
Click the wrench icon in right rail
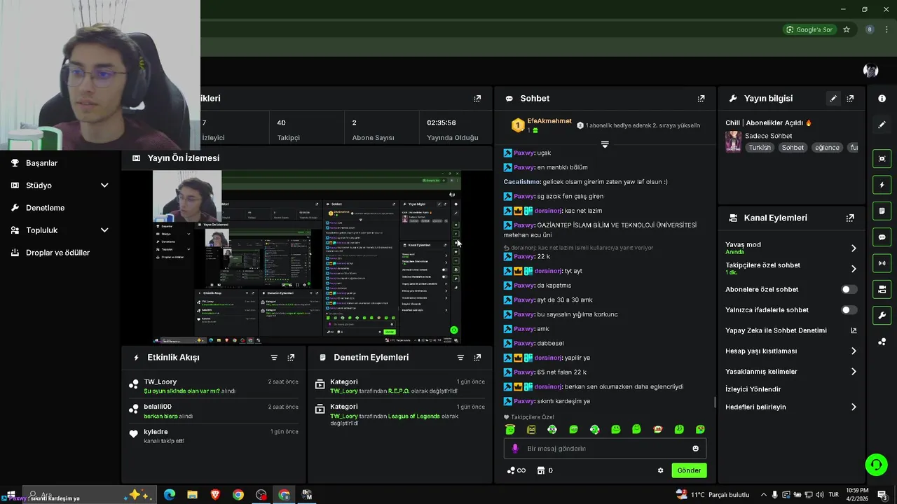(x=882, y=315)
